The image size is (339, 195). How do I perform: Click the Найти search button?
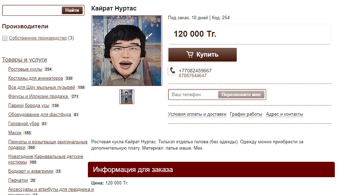click(72, 10)
